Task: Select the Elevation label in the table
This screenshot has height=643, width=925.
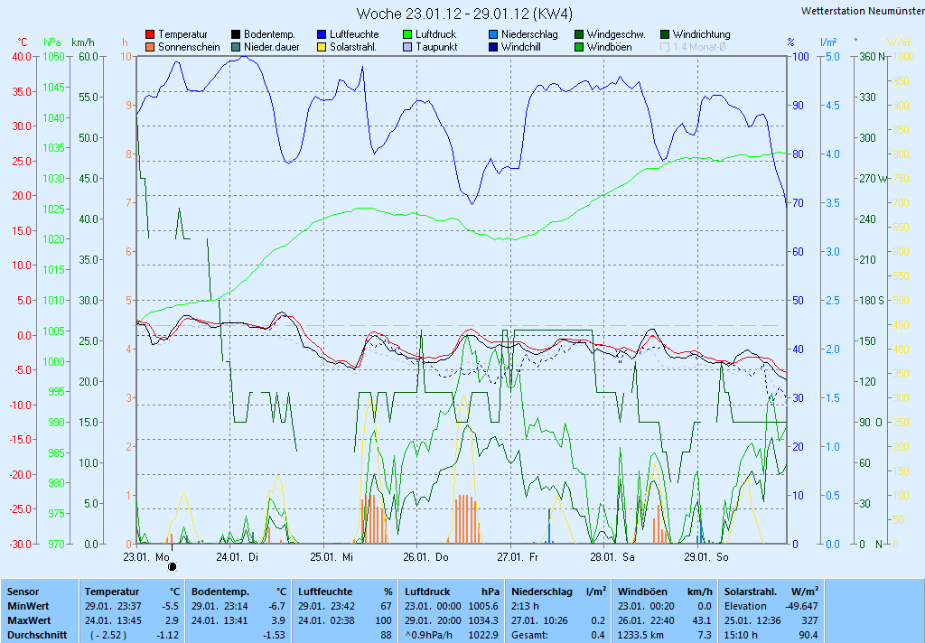Action: point(745,606)
